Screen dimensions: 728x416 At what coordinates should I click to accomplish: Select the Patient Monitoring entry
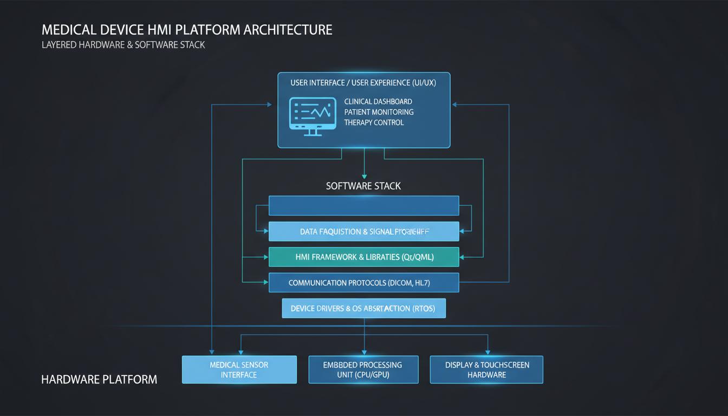(x=379, y=112)
